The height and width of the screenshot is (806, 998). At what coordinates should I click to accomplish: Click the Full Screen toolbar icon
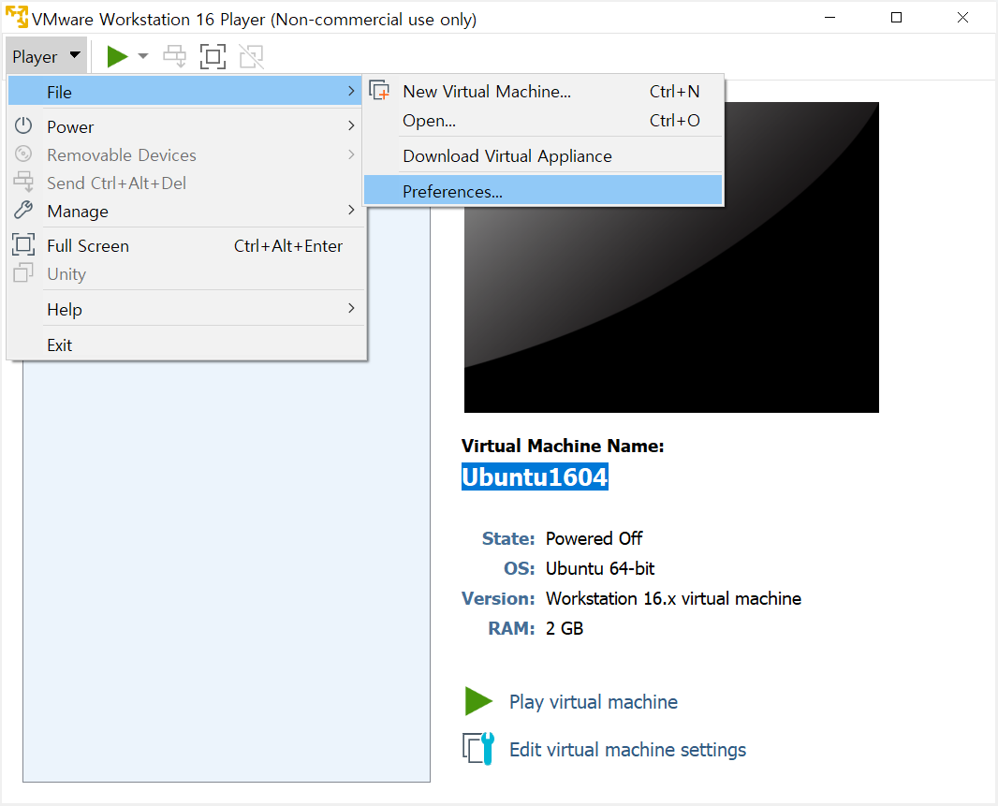click(213, 57)
